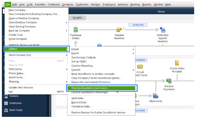The width and height of the screenshot is (200, 119).
Task: Click the Purchase Orders icon
Action: [x=76, y=30]
